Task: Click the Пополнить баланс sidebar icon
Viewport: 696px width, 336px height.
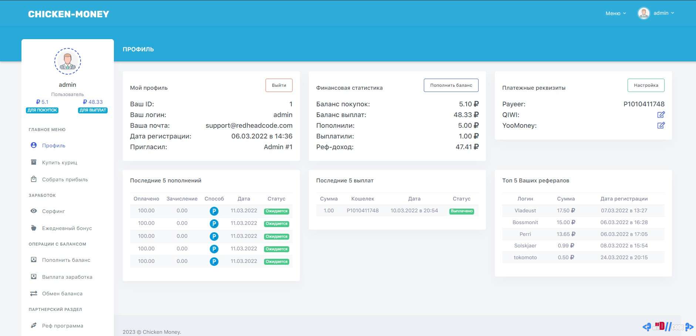Action: coord(34,260)
